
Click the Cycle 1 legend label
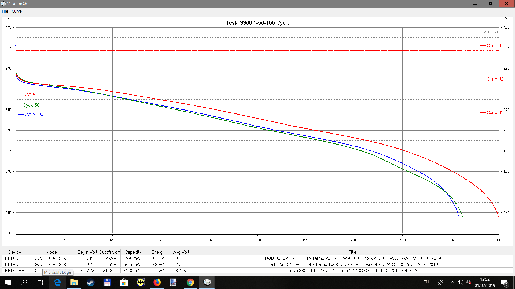click(31, 94)
